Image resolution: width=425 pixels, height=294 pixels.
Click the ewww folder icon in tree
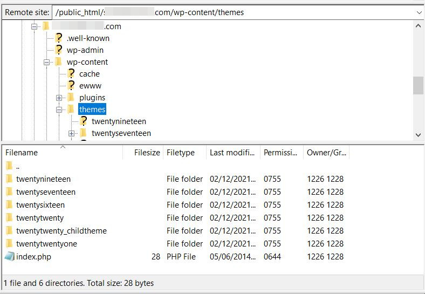(71, 86)
